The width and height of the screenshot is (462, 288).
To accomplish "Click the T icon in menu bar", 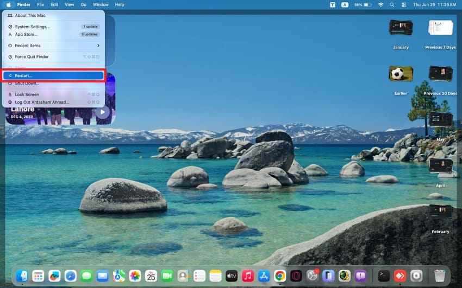I will [332, 5].
